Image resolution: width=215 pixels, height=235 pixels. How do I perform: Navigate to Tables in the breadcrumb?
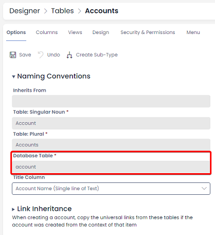62,11
